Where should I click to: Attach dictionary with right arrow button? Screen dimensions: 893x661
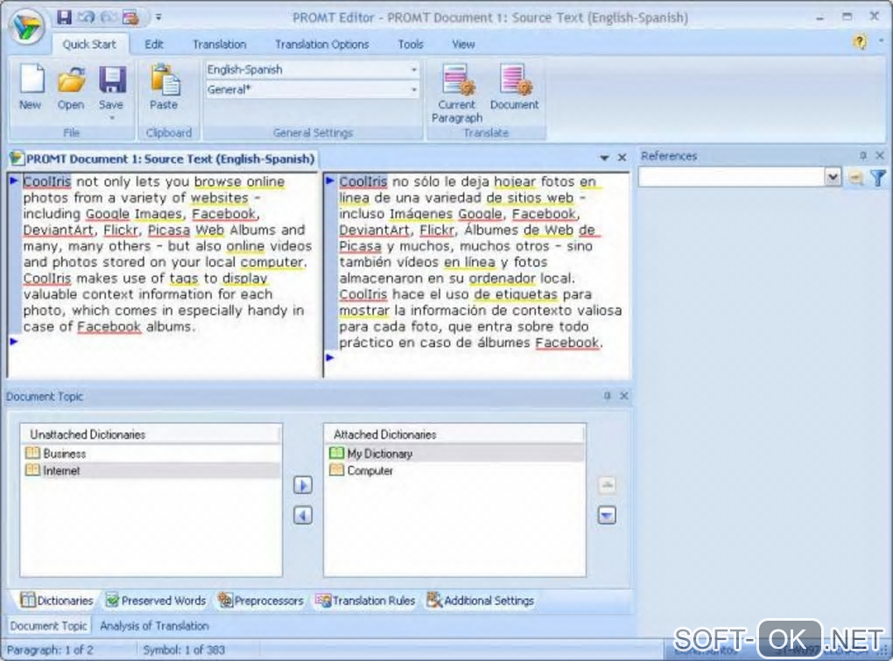click(x=303, y=486)
